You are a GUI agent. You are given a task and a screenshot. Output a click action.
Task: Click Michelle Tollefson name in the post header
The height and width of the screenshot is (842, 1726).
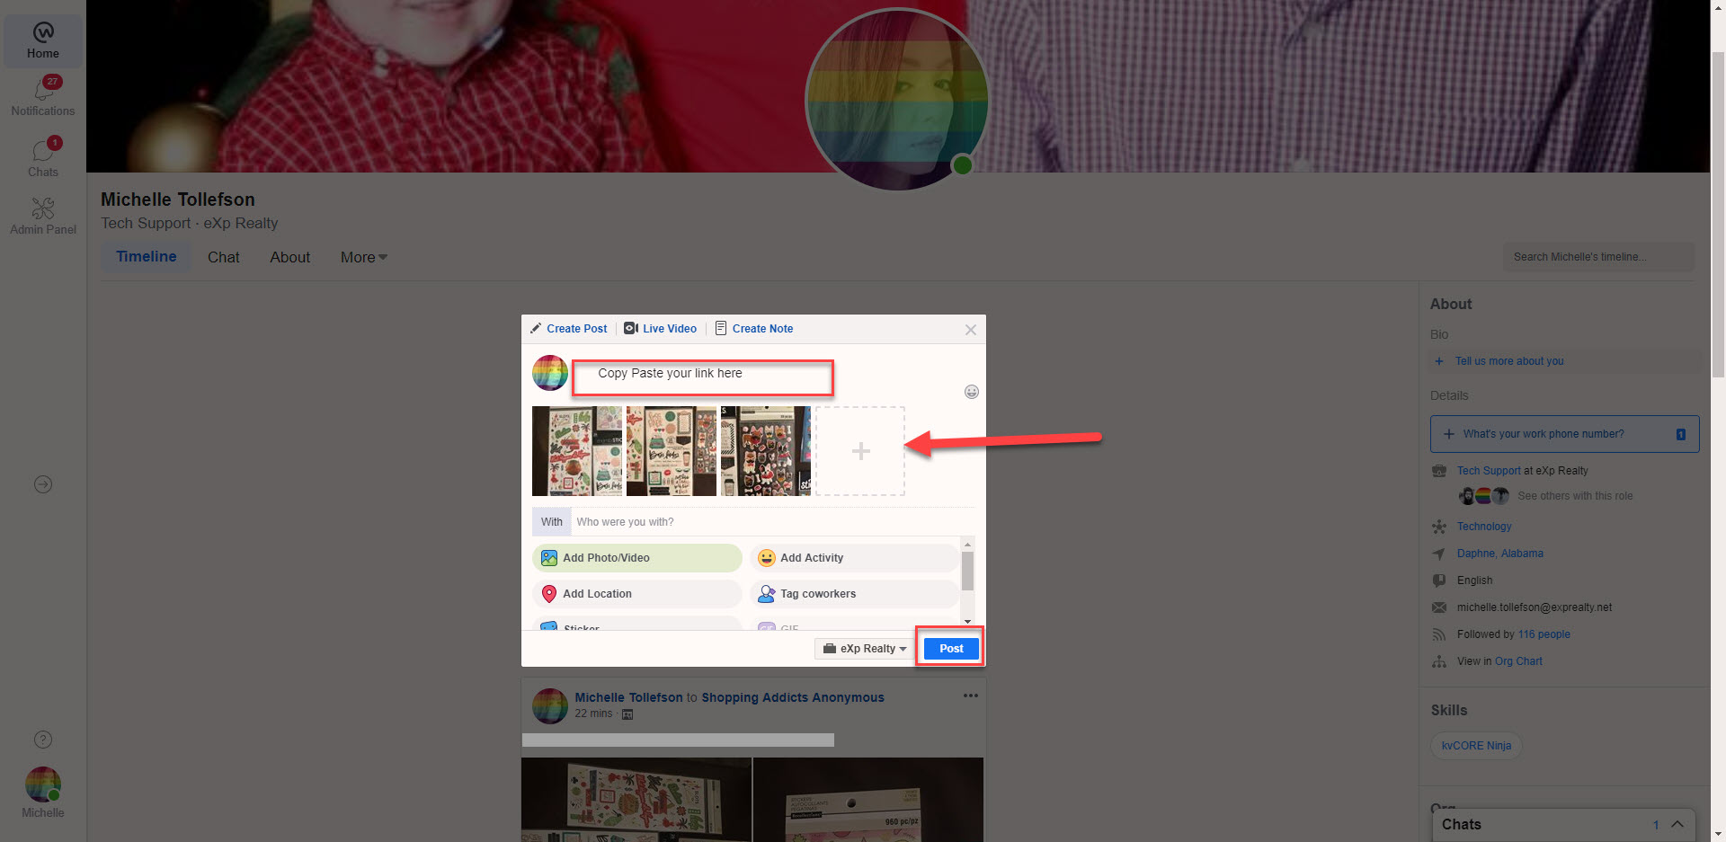tap(628, 697)
